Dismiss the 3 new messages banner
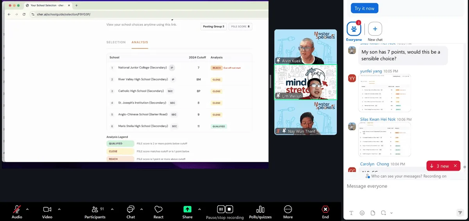The width and height of the screenshot is (469, 221). click(455, 166)
